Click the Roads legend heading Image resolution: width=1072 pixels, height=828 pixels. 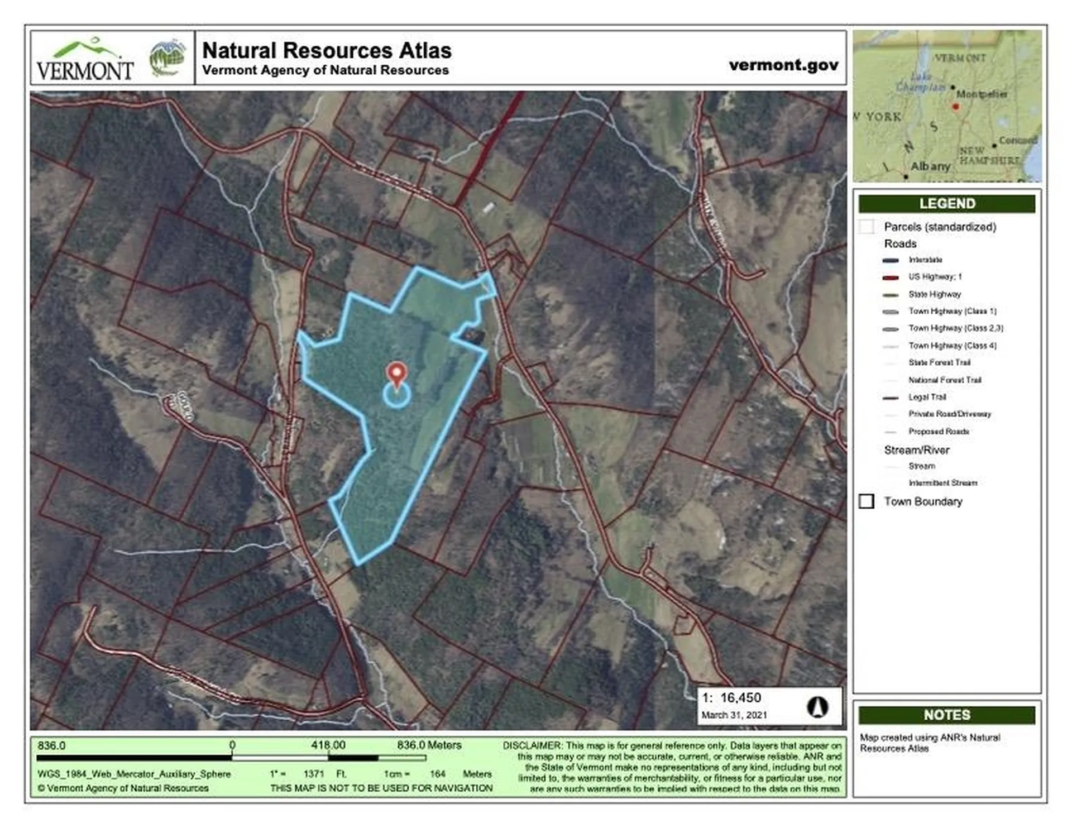click(900, 244)
